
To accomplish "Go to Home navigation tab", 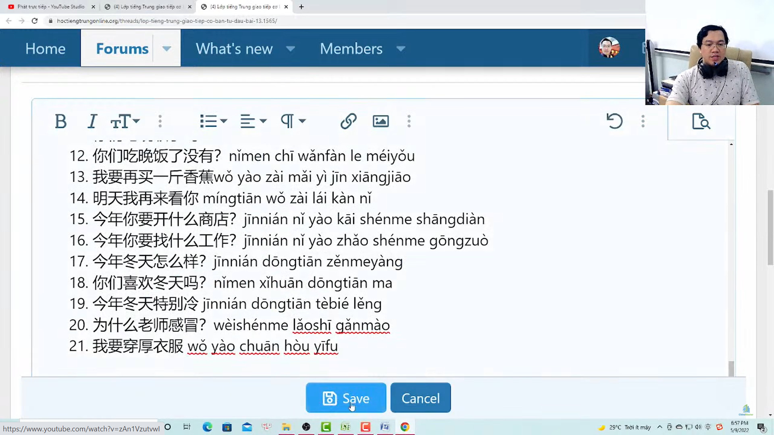I will [45, 49].
